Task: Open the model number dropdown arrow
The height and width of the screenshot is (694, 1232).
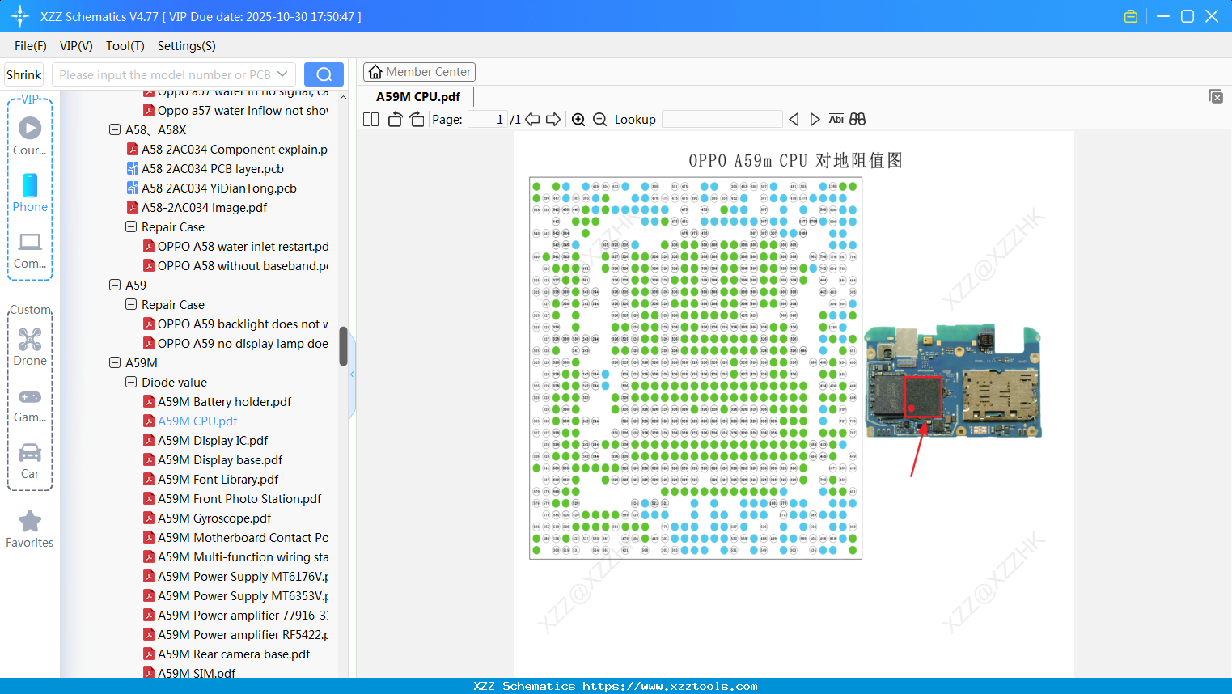Action: [x=282, y=74]
